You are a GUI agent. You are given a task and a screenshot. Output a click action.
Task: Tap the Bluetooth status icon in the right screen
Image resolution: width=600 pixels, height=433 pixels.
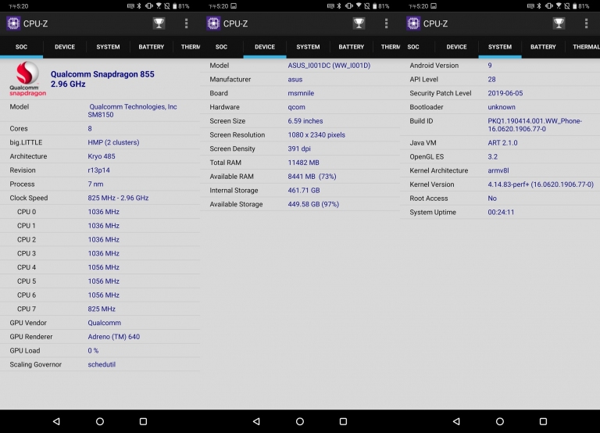coord(539,6)
